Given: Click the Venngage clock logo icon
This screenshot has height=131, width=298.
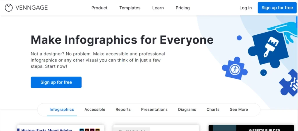Looking at the screenshot, I should tap(9, 8).
